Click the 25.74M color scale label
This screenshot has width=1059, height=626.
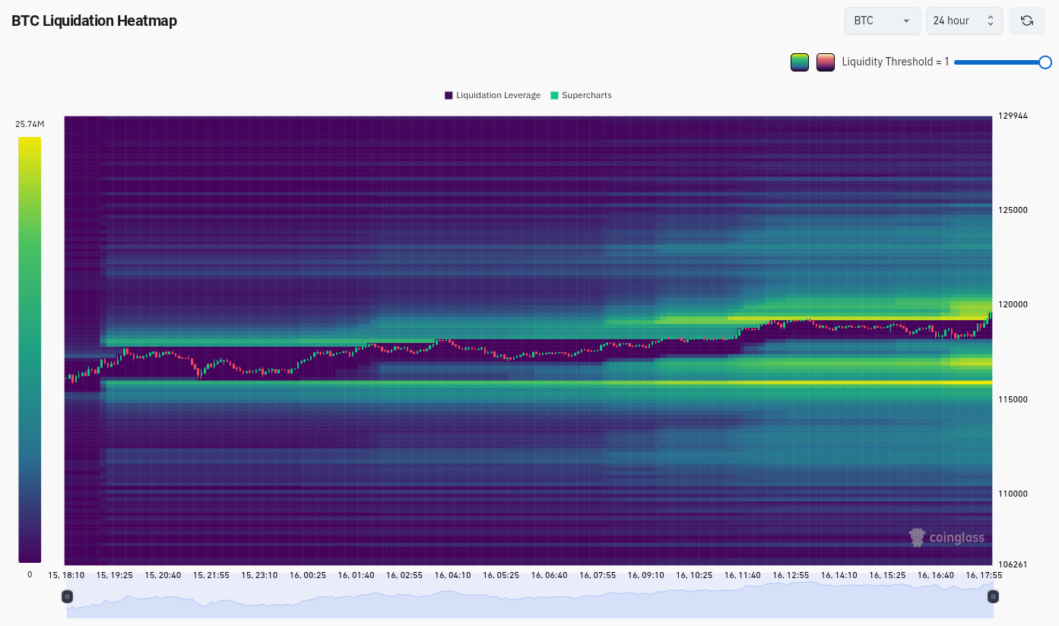(30, 122)
